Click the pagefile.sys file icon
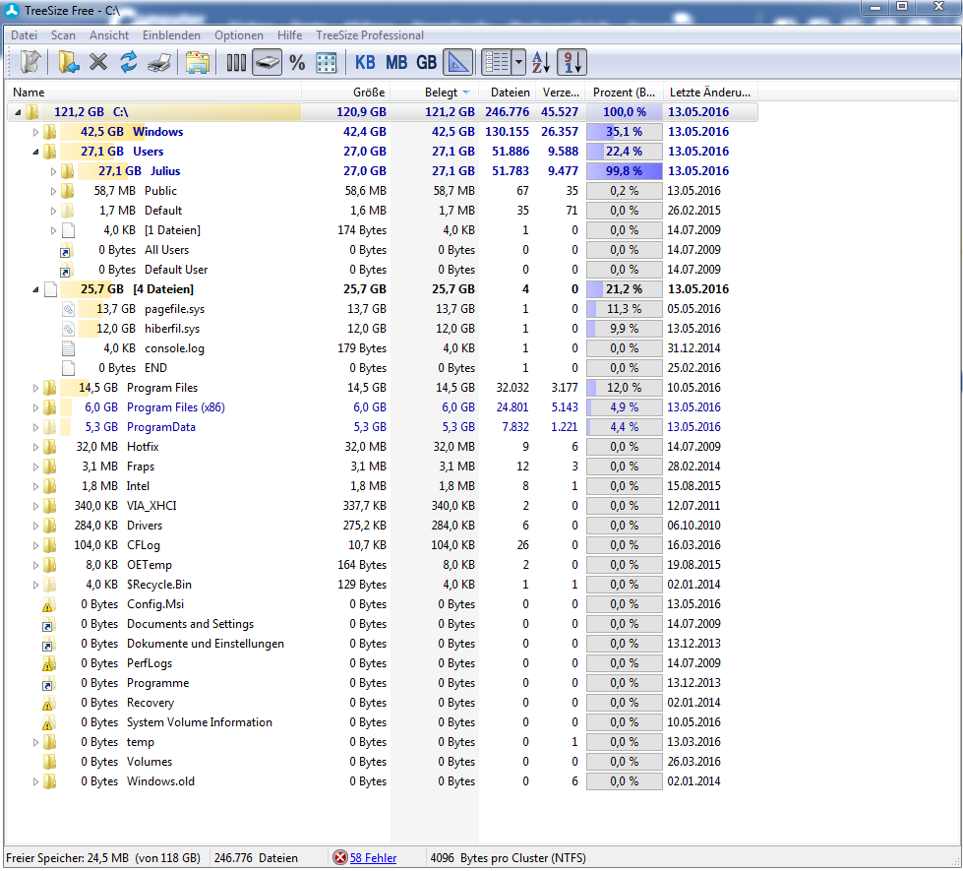The height and width of the screenshot is (871, 963). [68, 309]
